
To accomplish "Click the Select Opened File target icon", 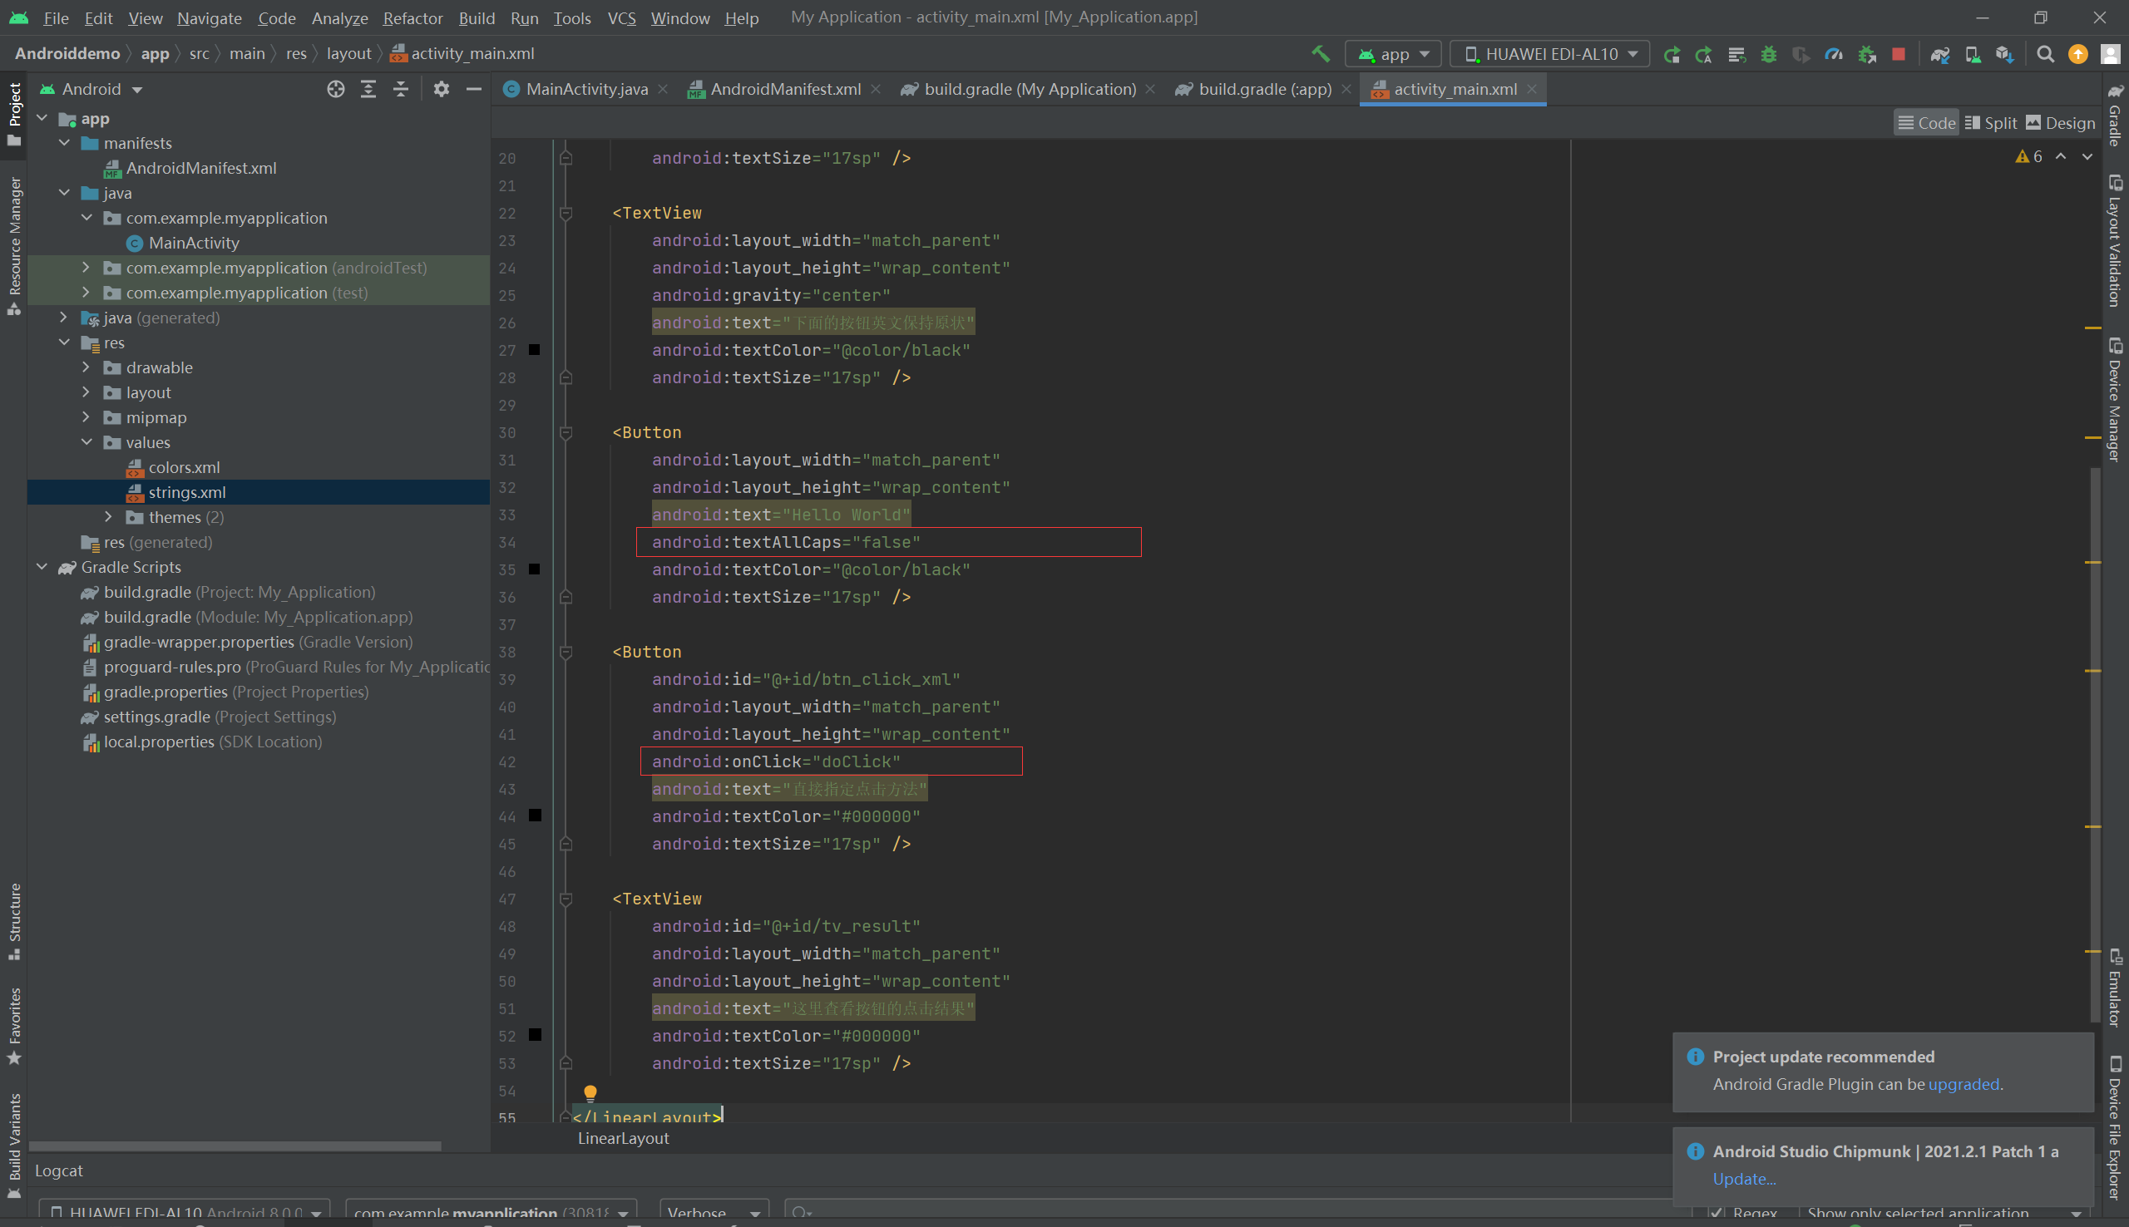I will 335,88.
